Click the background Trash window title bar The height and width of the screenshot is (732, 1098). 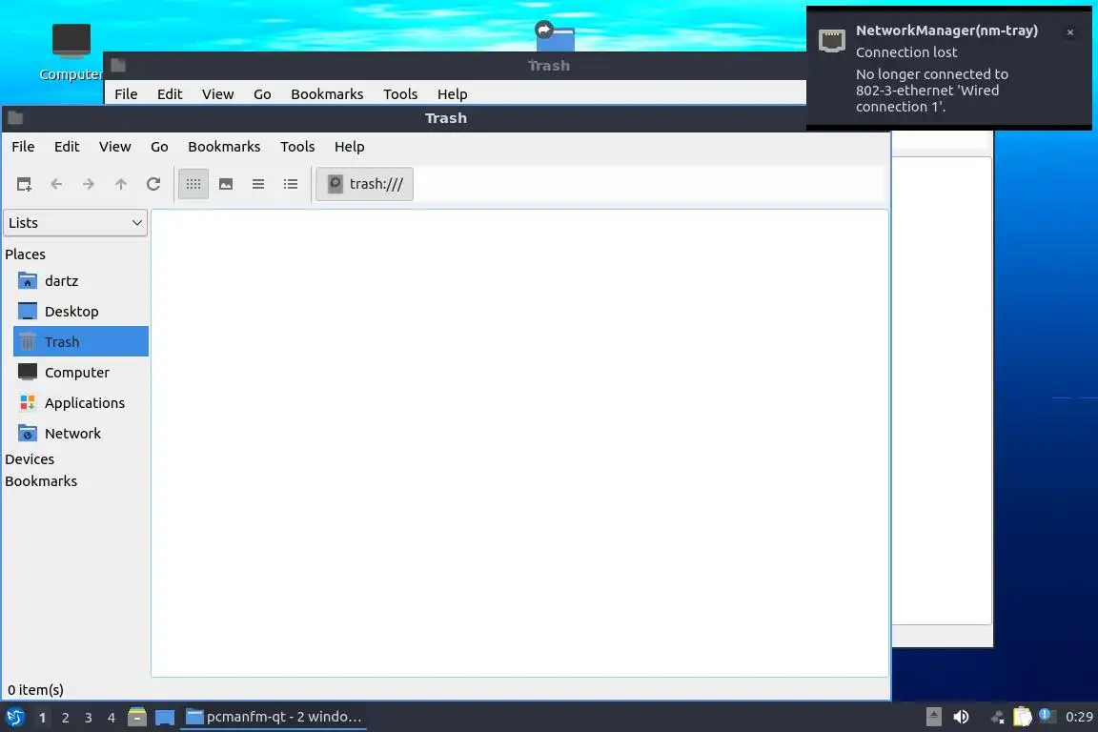[x=456, y=65]
